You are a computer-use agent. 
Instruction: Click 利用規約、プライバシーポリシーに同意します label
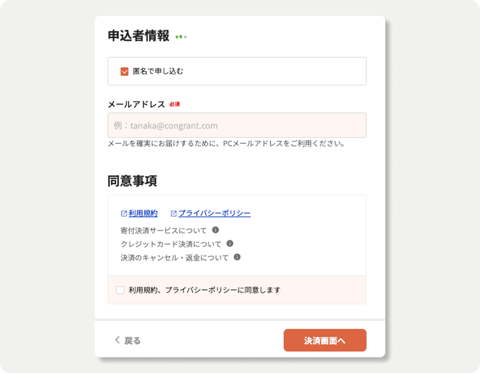205,290
